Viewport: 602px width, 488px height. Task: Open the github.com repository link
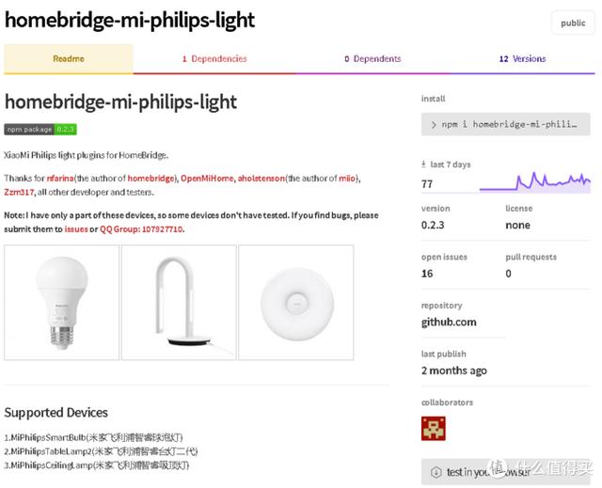pos(449,322)
